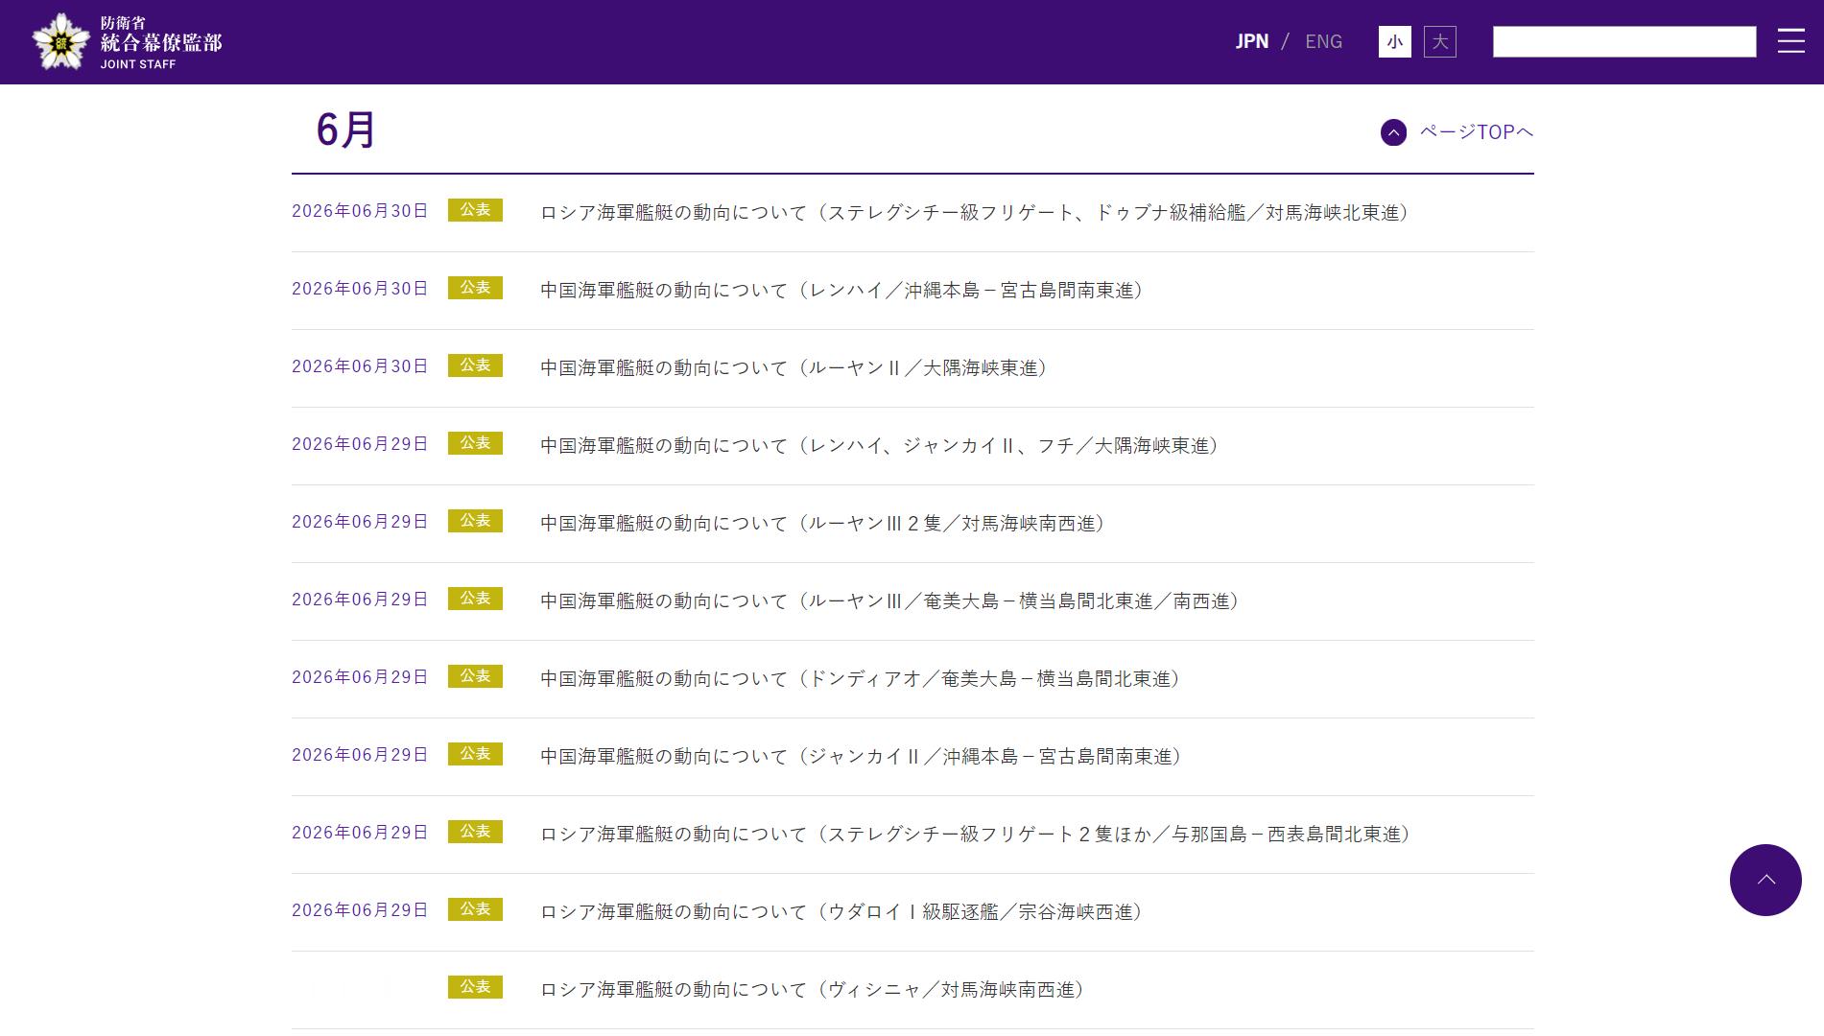Viewport: 1824px width, 1036px height.
Task: Click the 公表 tag on ウダロイⅠ級駆逐艦 row
Action: coord(475,909)
